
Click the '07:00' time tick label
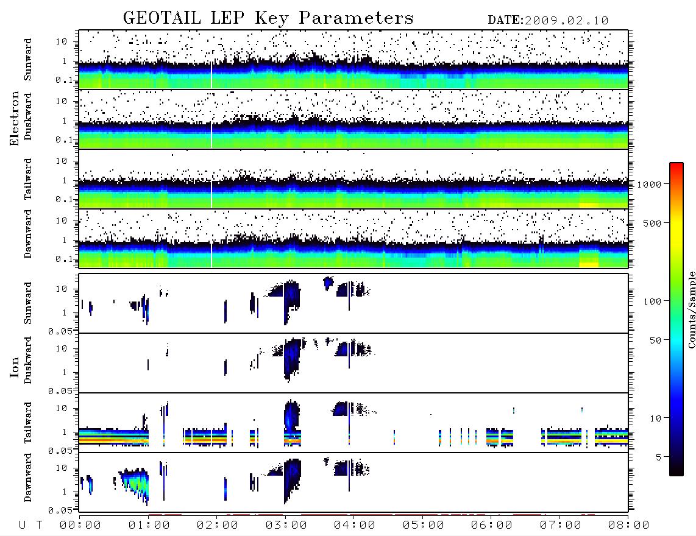561,526
